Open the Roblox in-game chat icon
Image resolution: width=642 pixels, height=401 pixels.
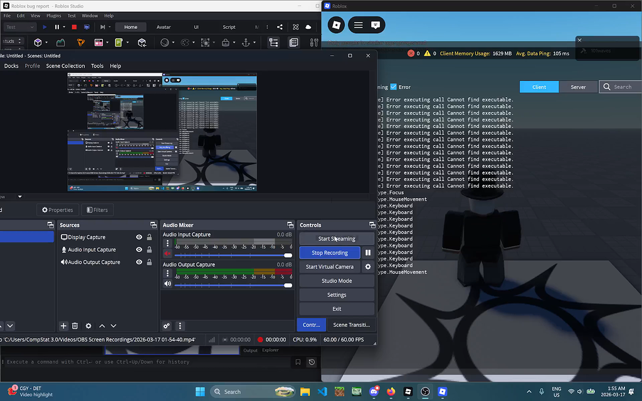click(375, 25)
